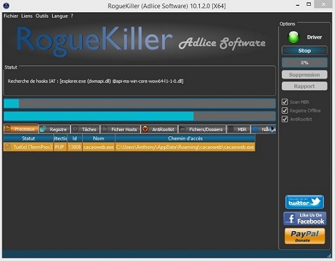Sort by the Nom column header
Screen dimensions: 335x261
pos(99,138)
